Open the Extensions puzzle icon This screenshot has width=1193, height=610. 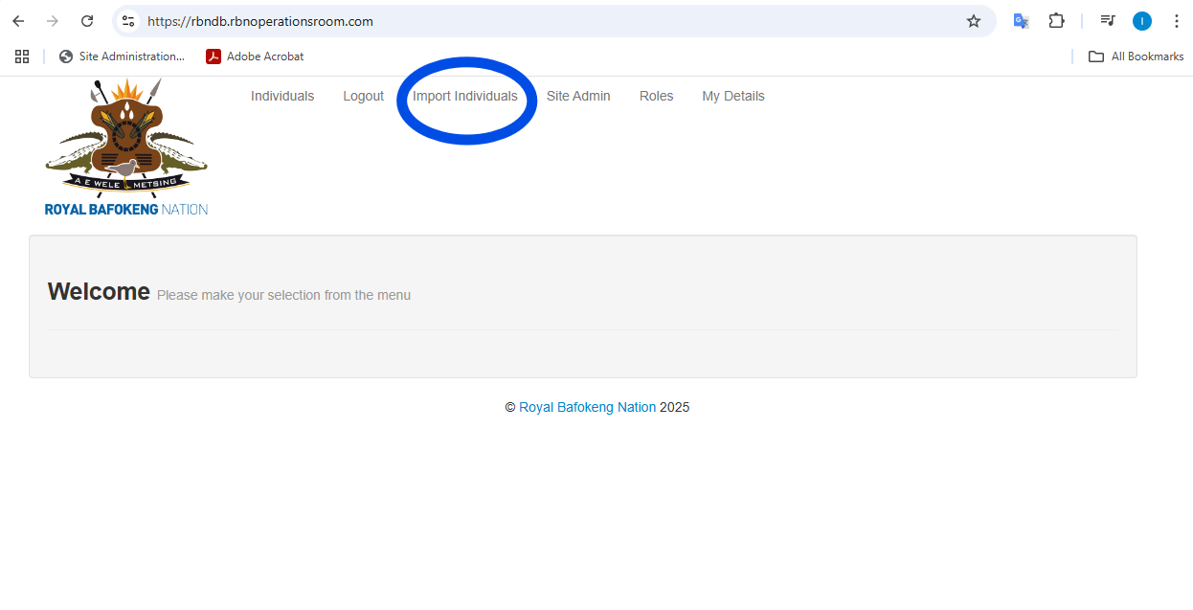pos(1056,21)
